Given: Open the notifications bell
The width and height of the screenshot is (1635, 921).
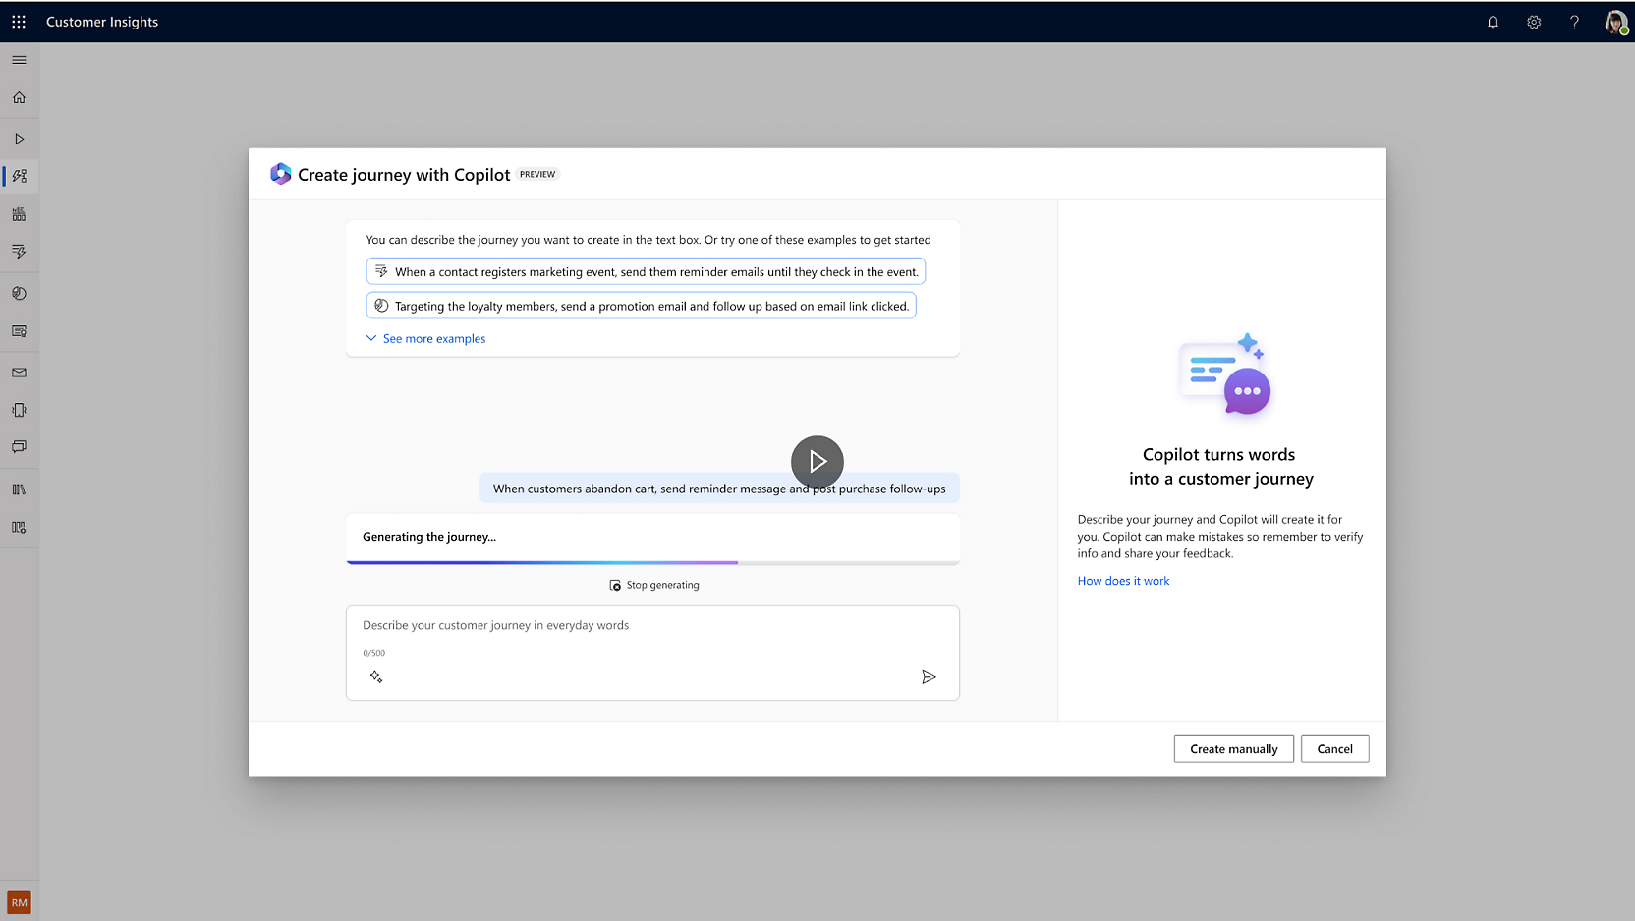Looking at the screenshot, I should coord(1493,22).
